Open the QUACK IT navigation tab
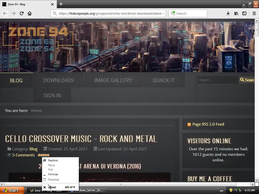 point(164,80)
